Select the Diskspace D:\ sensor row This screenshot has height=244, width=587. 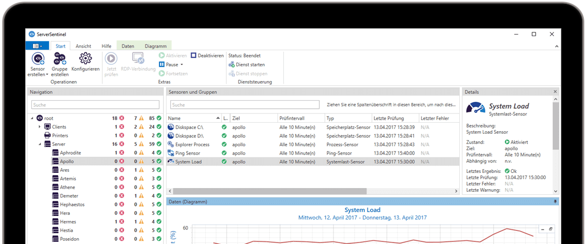tap(313, 136)
